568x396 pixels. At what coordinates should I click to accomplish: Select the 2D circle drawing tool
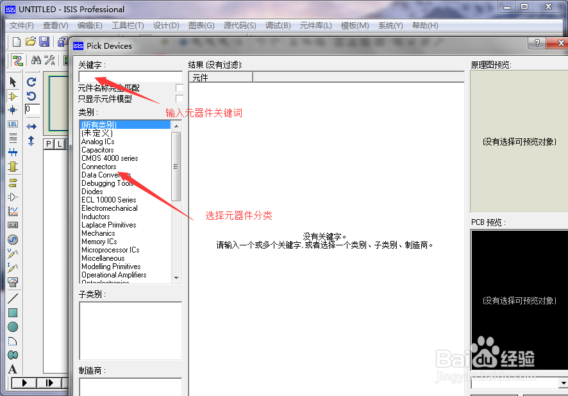(x=13, y=327)
